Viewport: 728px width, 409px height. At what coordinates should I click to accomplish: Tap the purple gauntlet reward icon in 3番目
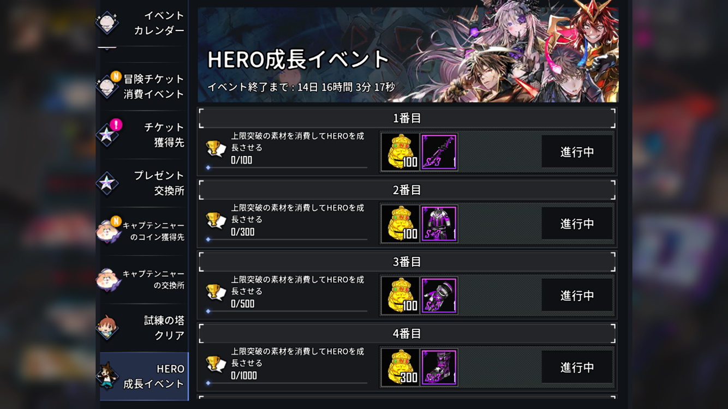tap(439, 296)
